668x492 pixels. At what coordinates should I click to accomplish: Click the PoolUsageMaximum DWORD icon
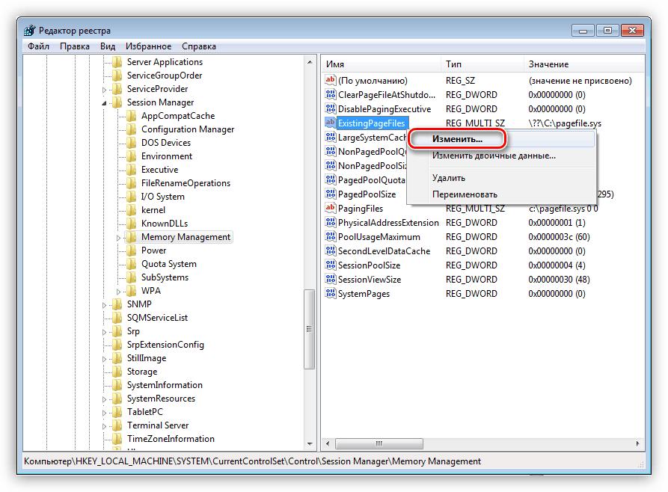(x=330, y=236)
